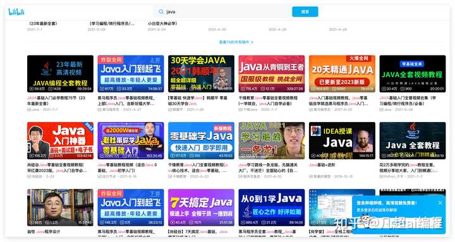Click uploader icon beside Python_子木

(x=382, y=176)
